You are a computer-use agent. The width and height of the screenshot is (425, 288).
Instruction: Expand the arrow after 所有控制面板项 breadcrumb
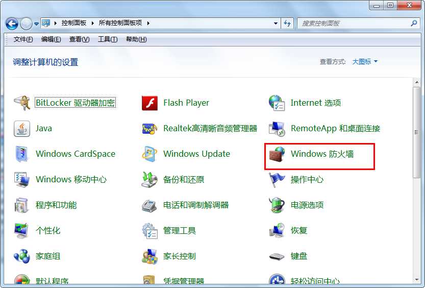pyautogui.click(x=148, y=23)
